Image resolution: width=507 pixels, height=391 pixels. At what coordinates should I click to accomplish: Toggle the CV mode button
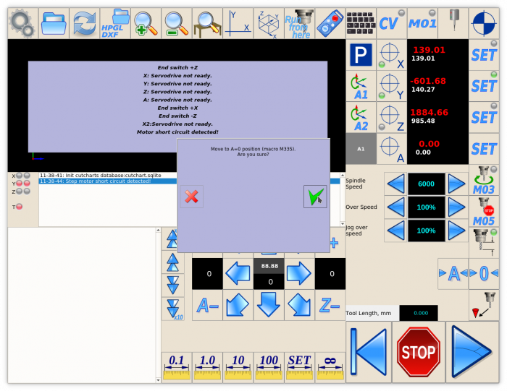pyautogui.click(x=390, y=23)
